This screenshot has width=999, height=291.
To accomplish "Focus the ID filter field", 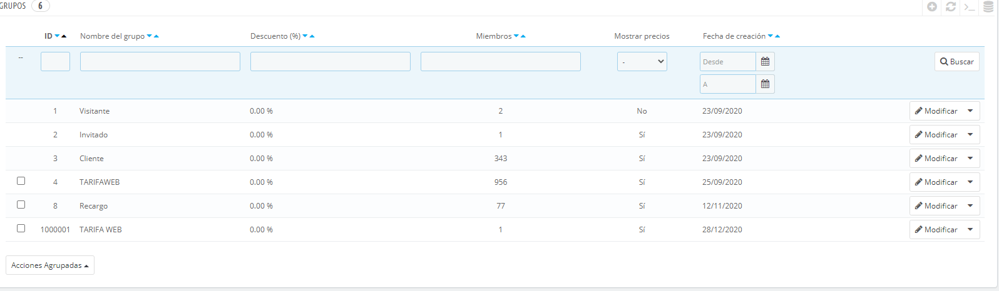I will [x=55, y=61].
